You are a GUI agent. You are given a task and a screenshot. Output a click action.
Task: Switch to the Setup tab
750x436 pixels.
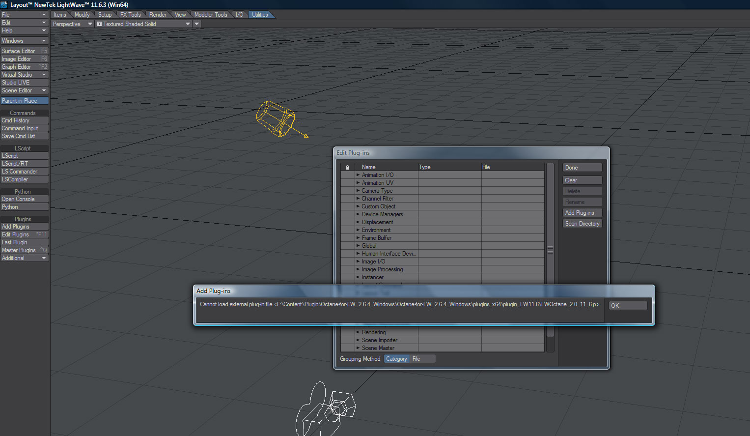click(x=105, y=15)
